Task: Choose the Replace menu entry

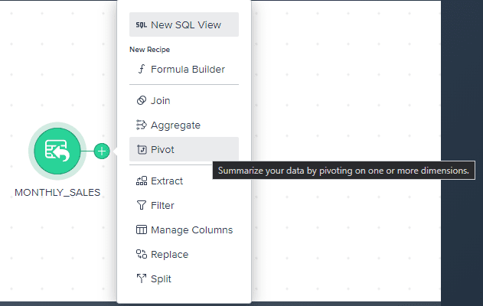Action: point(184,254)
